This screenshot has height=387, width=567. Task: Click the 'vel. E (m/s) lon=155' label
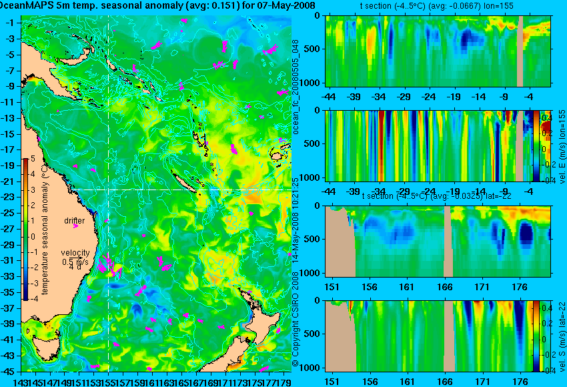pyautogui.click(x=562, y=147)
